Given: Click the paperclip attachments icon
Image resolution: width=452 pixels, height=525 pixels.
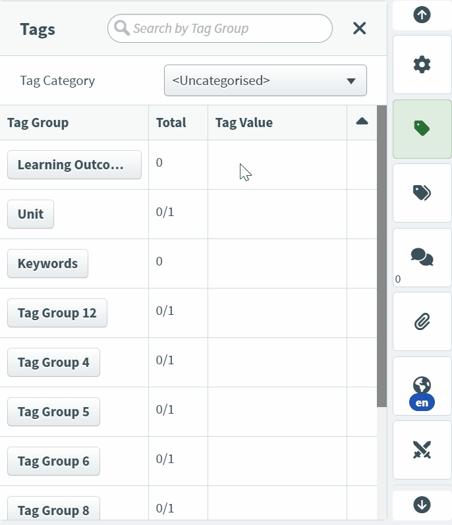Looking at the screenshot, I should tap(422, 321).
